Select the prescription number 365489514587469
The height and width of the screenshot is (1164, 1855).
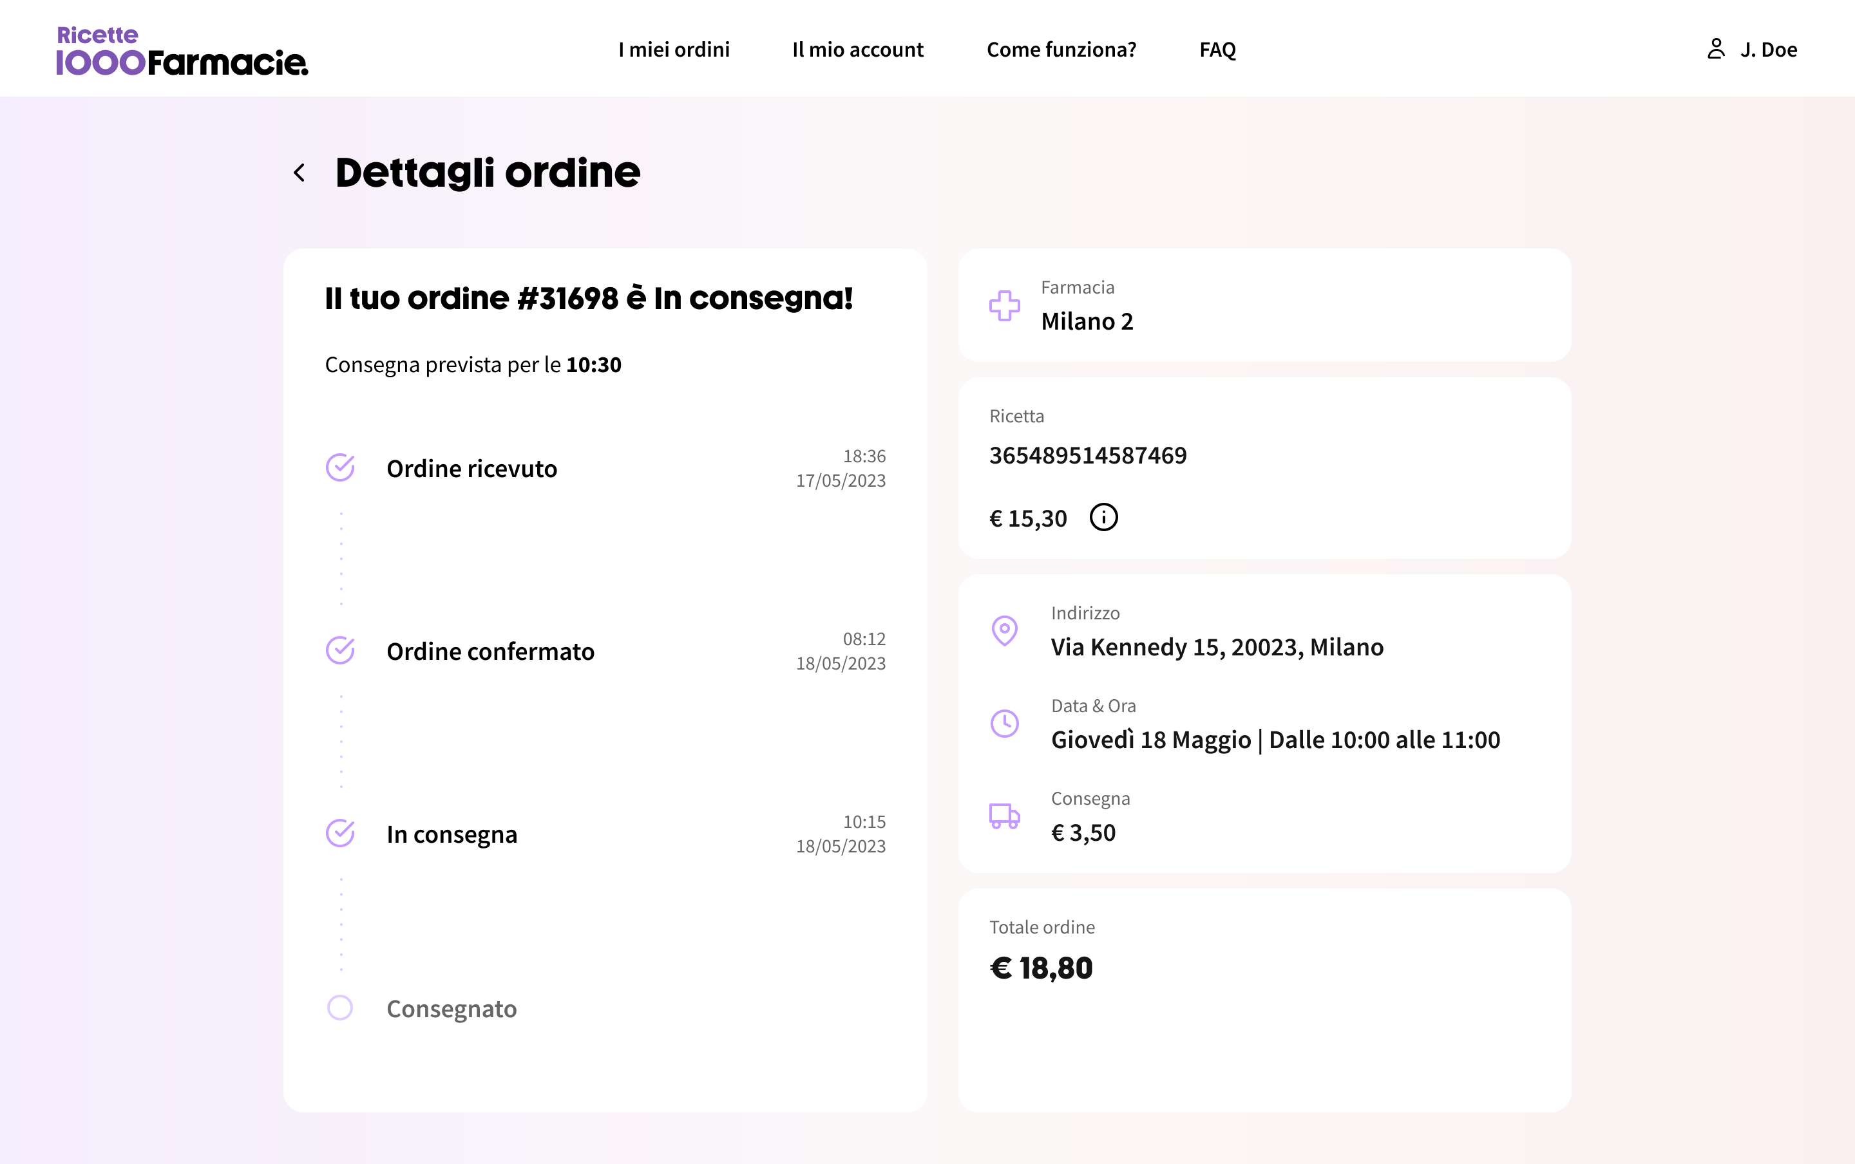pos(1087,456)
